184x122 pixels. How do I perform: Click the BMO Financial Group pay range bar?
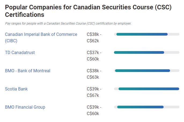(147, 107)
